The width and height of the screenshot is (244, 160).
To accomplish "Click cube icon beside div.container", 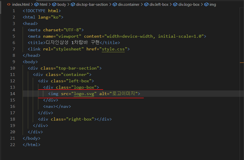I will coord(115,5).
